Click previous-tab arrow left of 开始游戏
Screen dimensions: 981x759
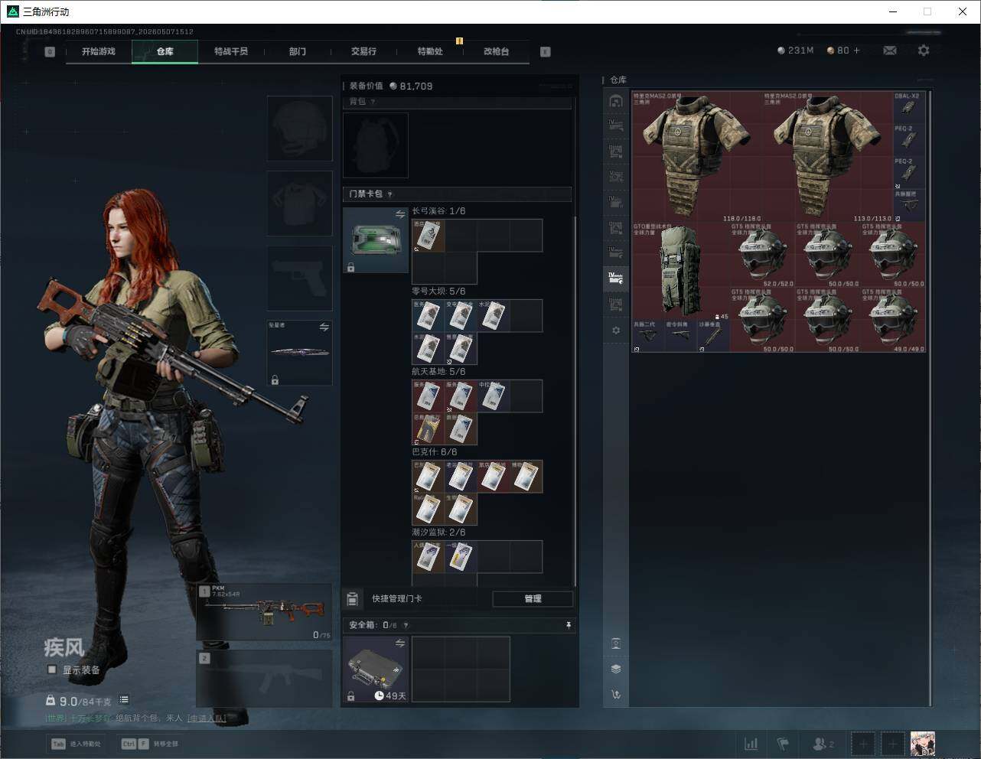tap(50, 52)
